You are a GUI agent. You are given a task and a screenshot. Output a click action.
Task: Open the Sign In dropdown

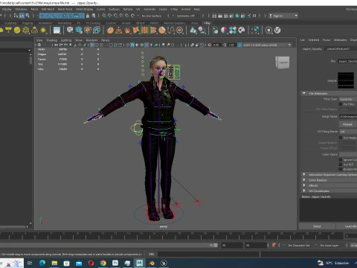(283, 16)
